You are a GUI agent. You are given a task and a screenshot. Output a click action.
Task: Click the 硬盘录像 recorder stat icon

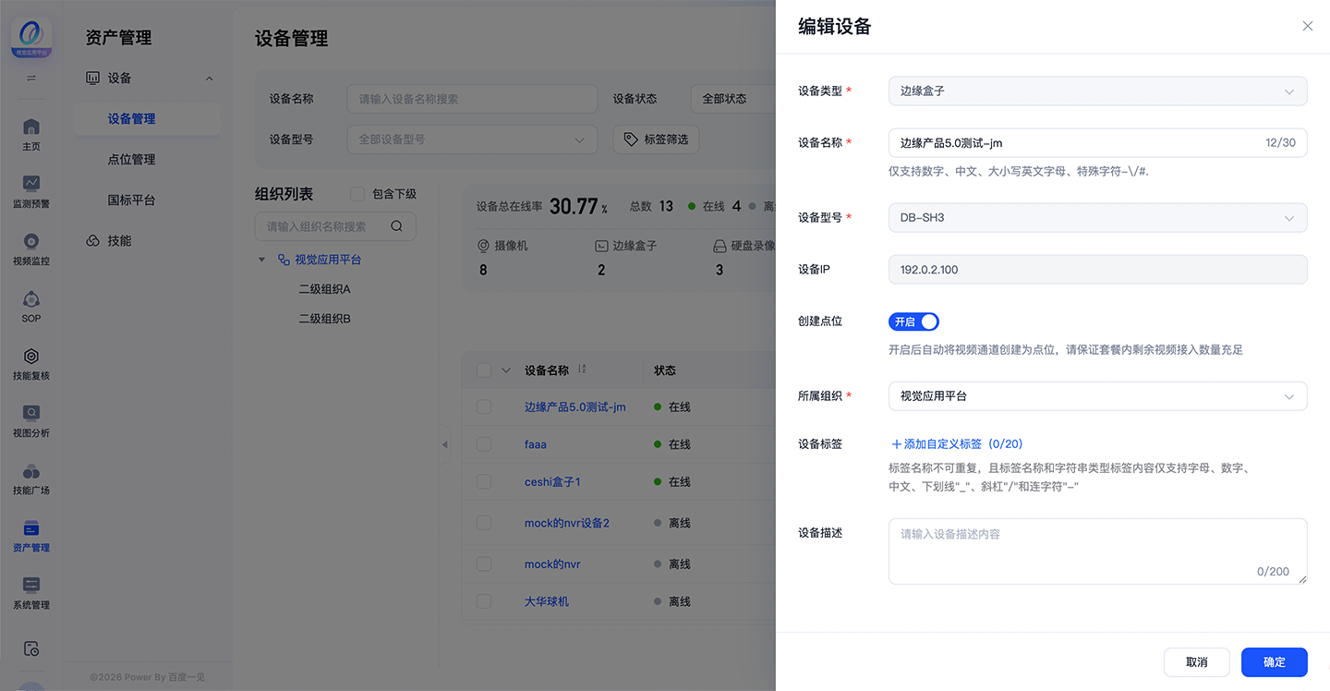(x=719, y=247)
